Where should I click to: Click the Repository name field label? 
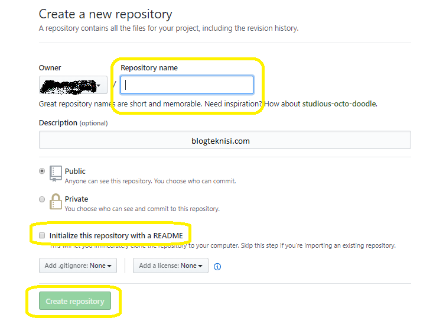tap(149, 68)
